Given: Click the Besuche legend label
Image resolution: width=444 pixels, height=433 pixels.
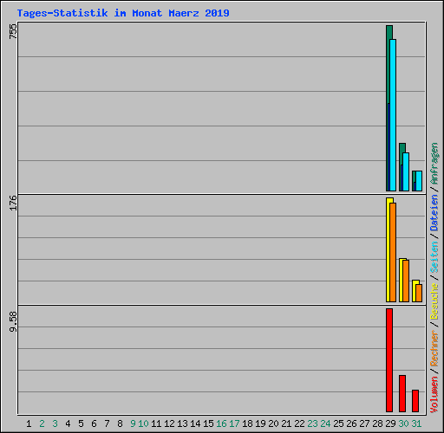Looking at the screenshot, I should [x=434, y=301].
